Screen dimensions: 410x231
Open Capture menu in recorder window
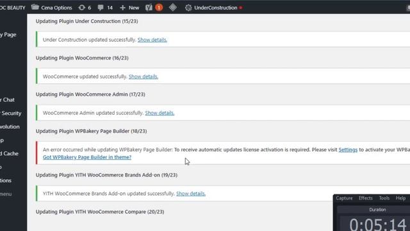click(x=344, y=198)
